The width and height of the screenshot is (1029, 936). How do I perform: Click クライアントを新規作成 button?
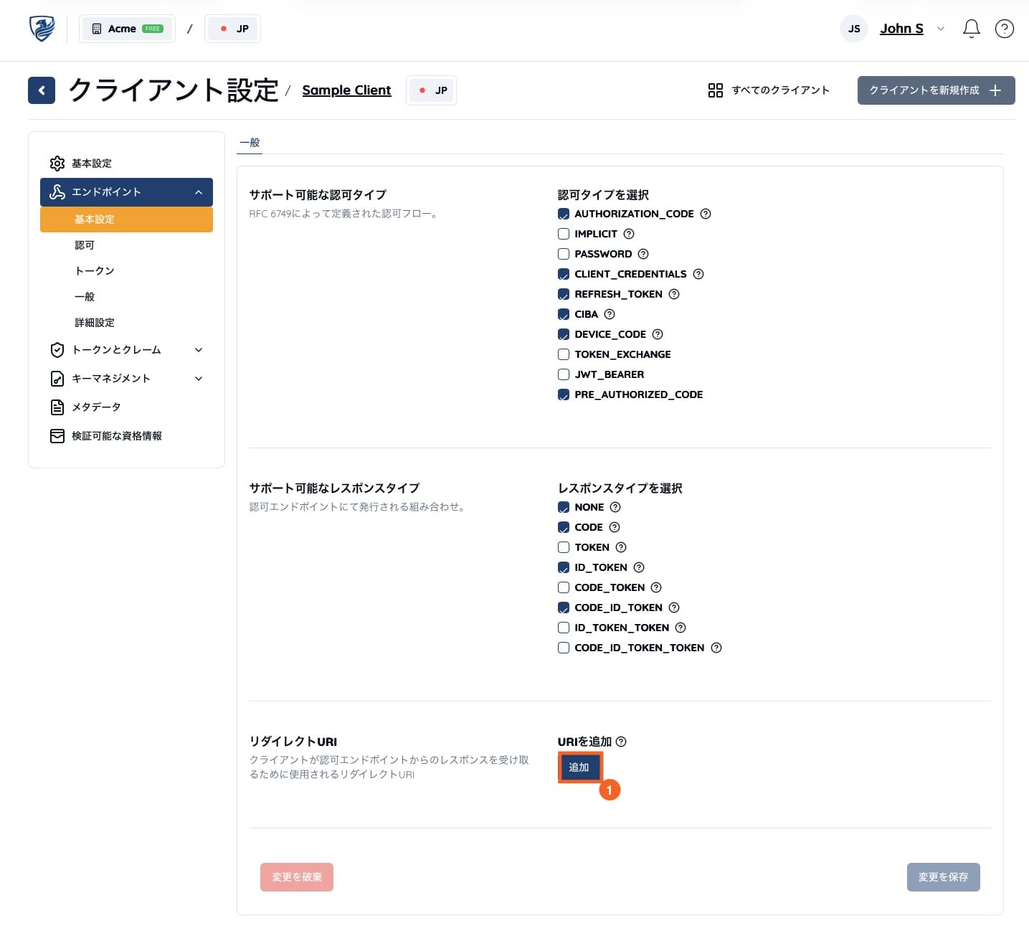click(x=936, y=90)
